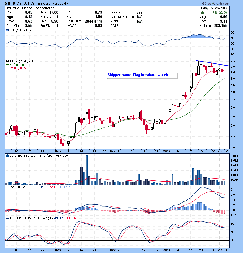Click the 'EMA(8) 8.75' legend text
The width and height of the screenshot is (243, 253).
click(17, 68)
